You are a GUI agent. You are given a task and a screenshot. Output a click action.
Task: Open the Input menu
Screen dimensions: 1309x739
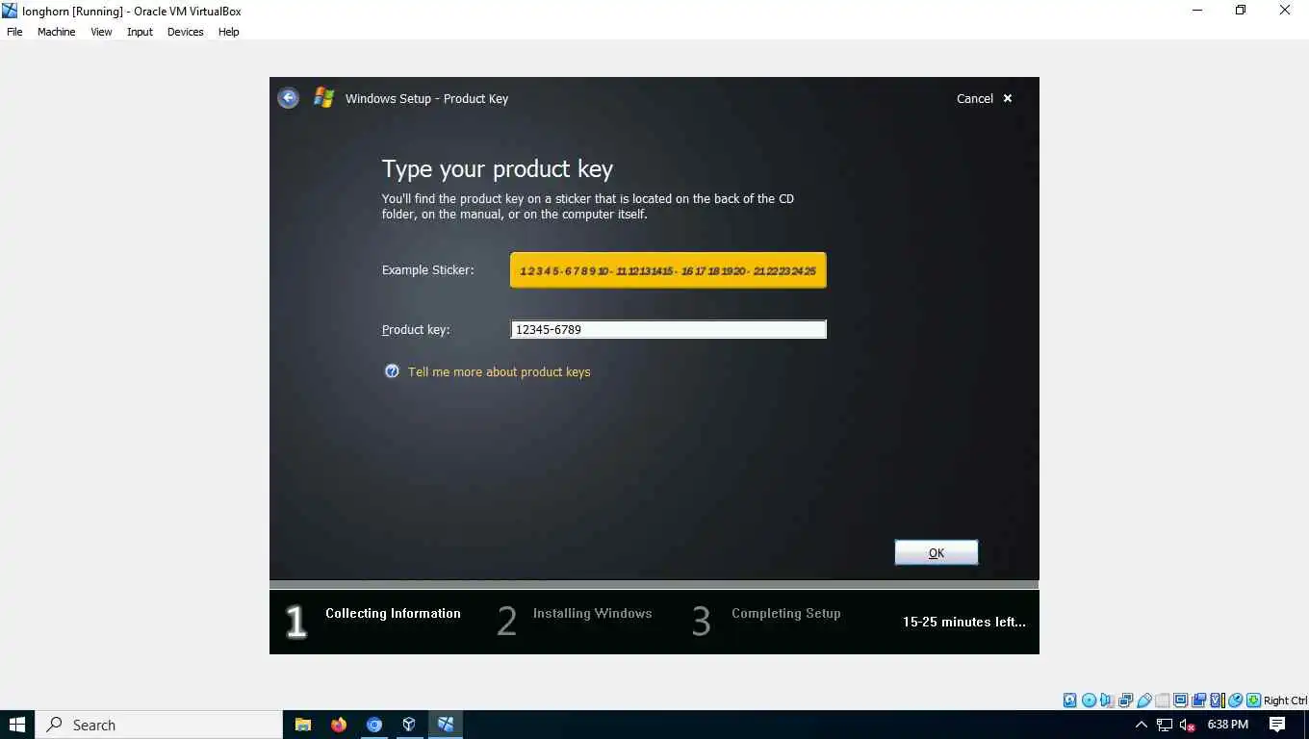[140, 32]
